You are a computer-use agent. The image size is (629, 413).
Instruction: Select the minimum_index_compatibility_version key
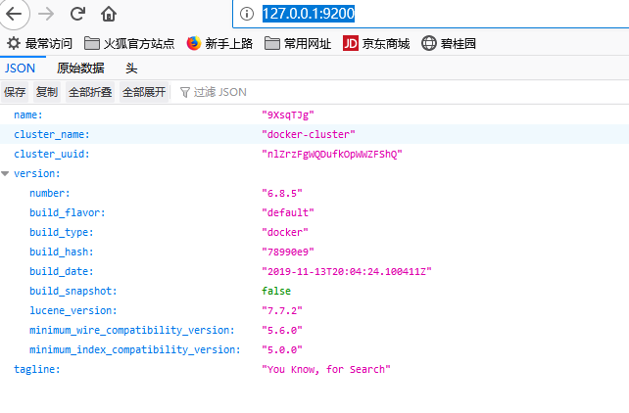click(135, 350)
